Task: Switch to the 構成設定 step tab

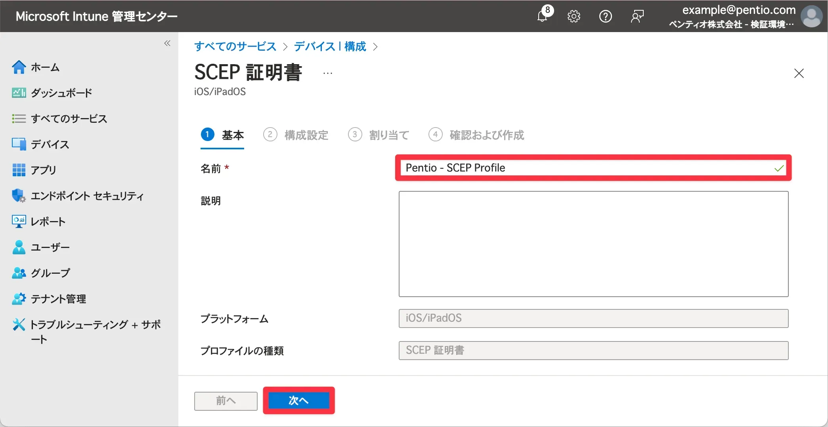Action: click(x=306, y=135)
